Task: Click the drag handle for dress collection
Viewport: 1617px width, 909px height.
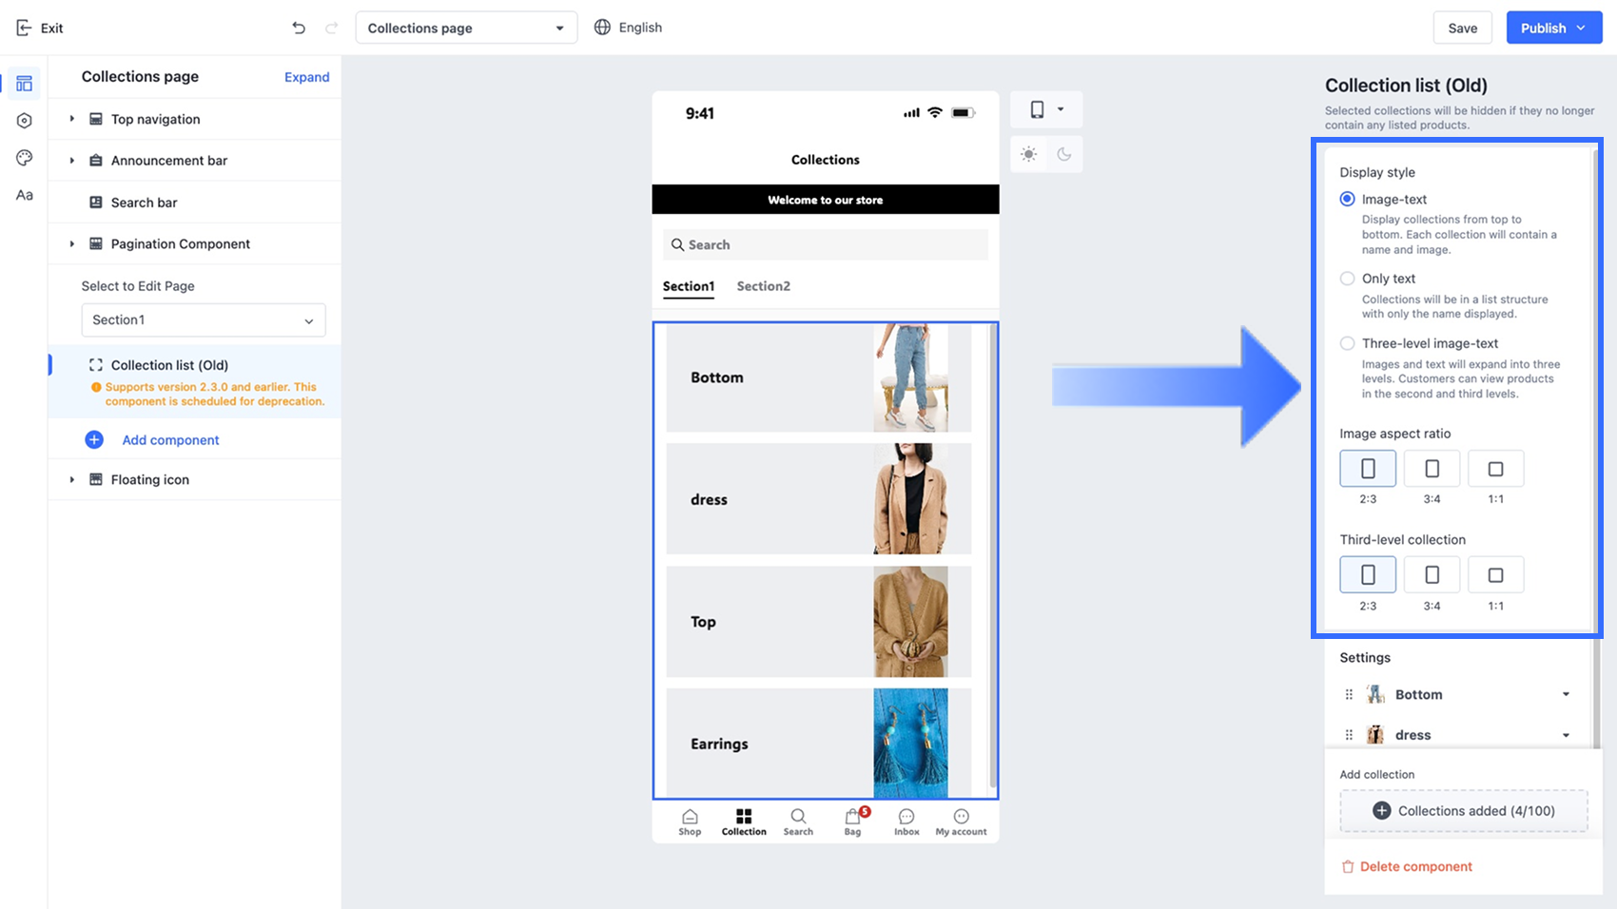Action: [1349, 735]
